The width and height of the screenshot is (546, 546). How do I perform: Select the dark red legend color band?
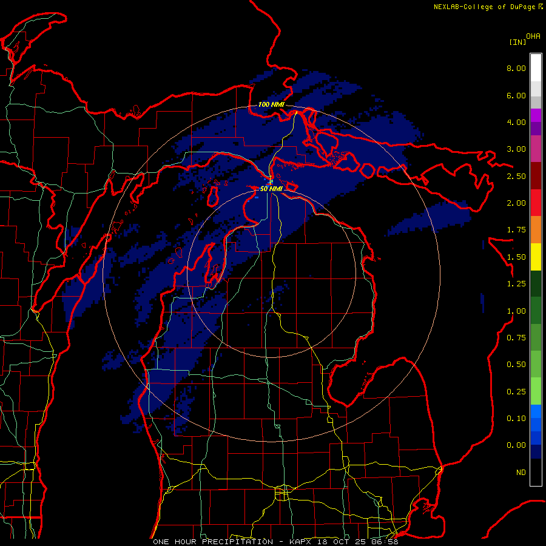coord(536,176)
